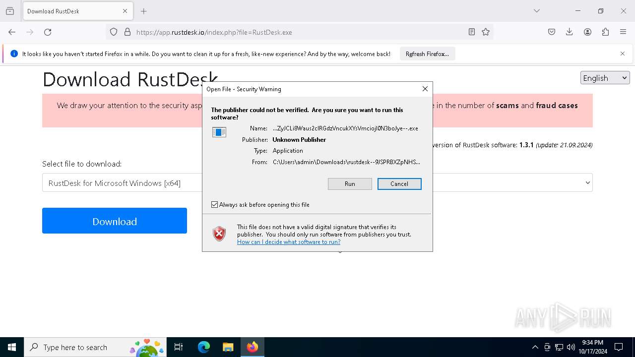Click the Firefox taskbar icon
Screen dimensions: 635x357
coord(253,347)
